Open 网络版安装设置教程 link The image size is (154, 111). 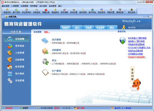point(136,44)
